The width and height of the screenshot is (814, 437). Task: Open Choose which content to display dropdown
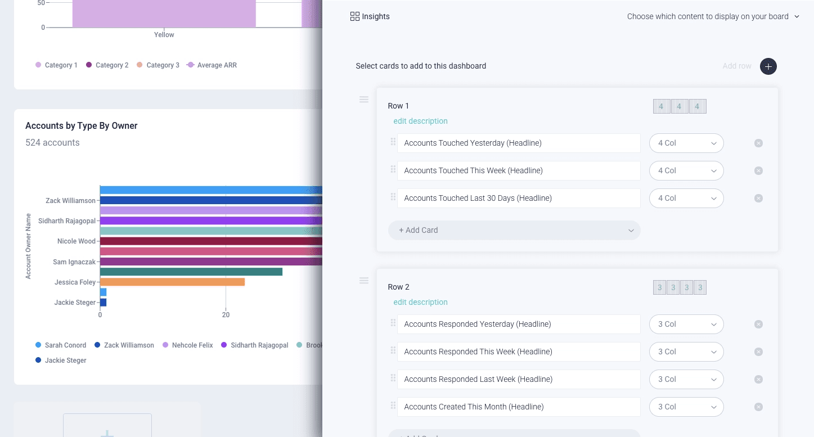click(713, 16)
